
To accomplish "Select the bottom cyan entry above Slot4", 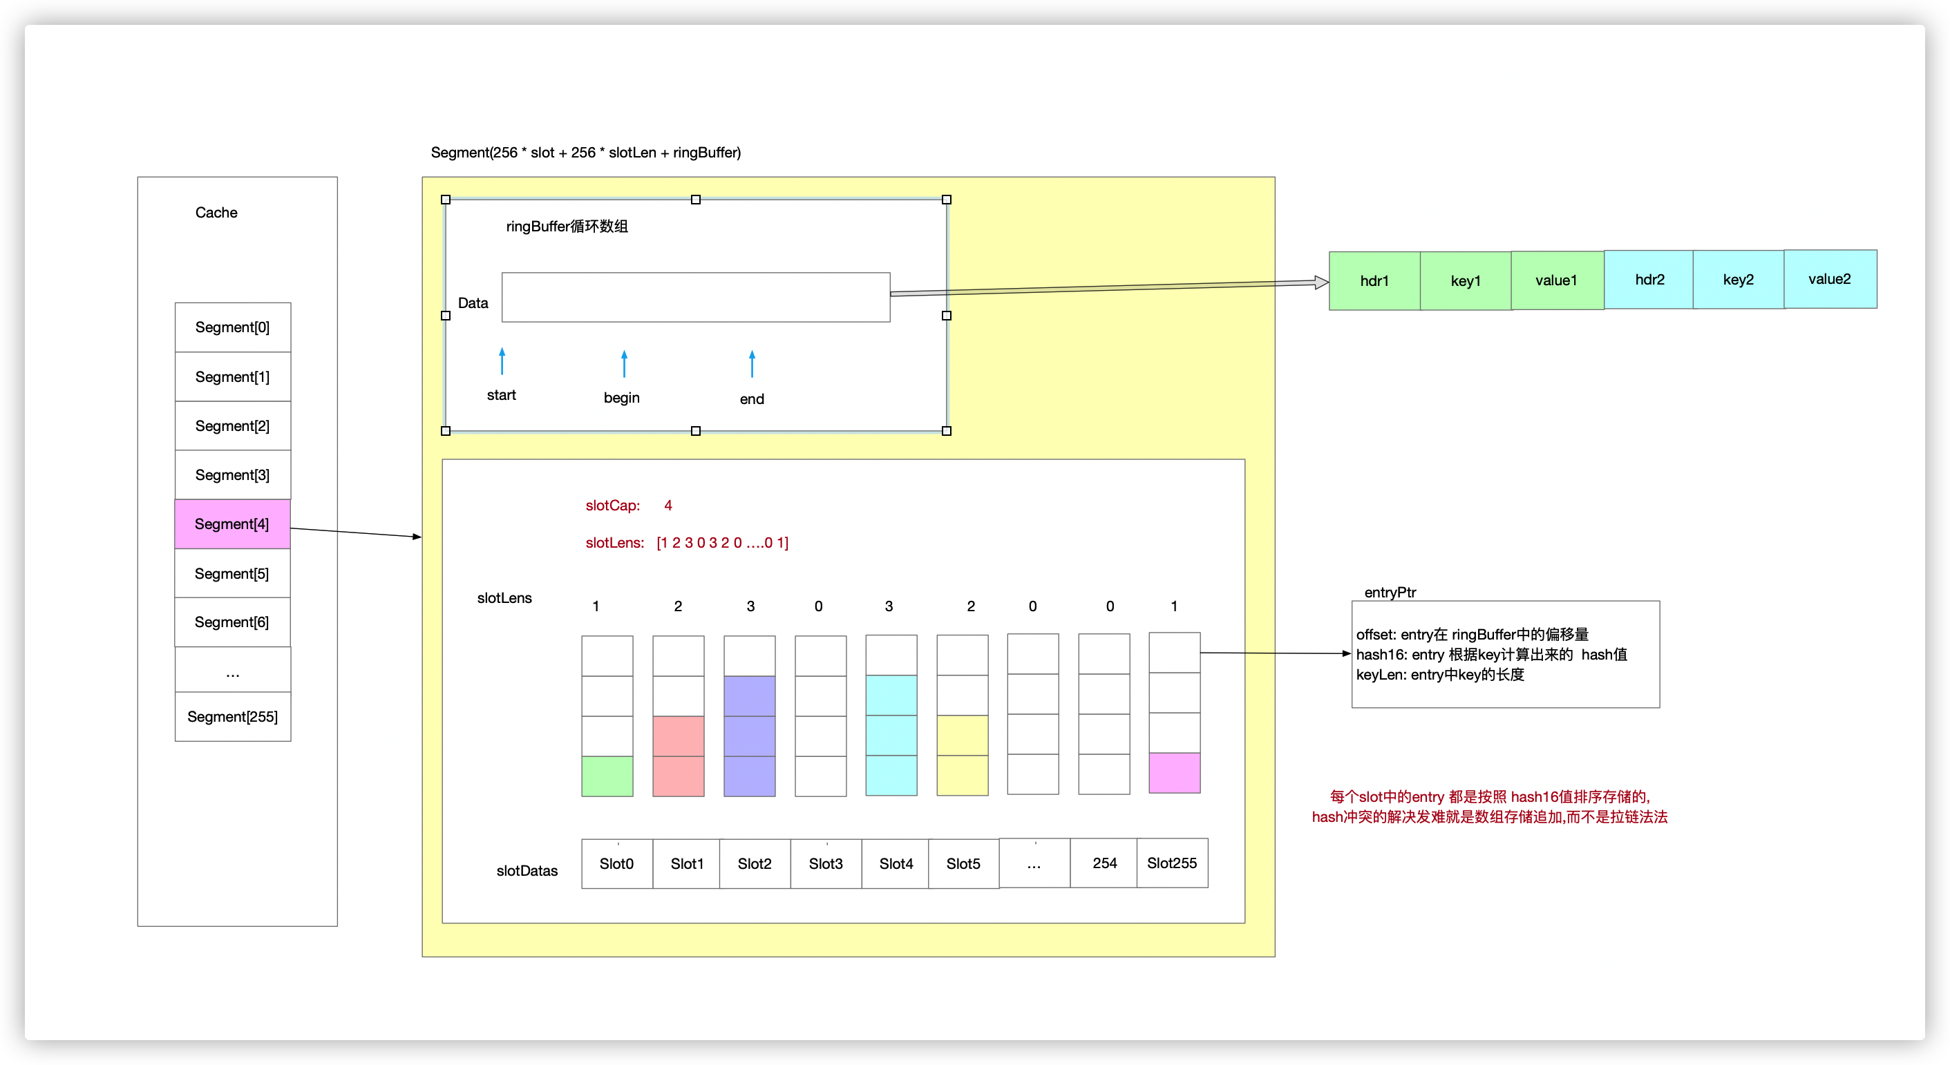I will click(891, 776).
